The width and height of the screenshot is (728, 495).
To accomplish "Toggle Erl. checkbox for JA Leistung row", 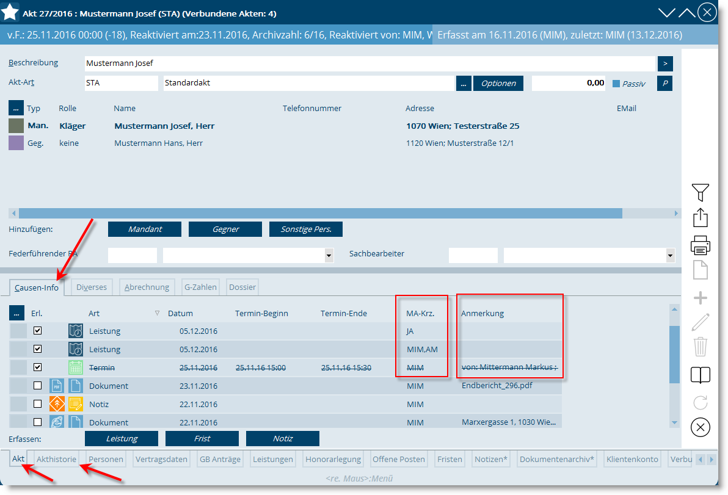I will coord(38,331).
